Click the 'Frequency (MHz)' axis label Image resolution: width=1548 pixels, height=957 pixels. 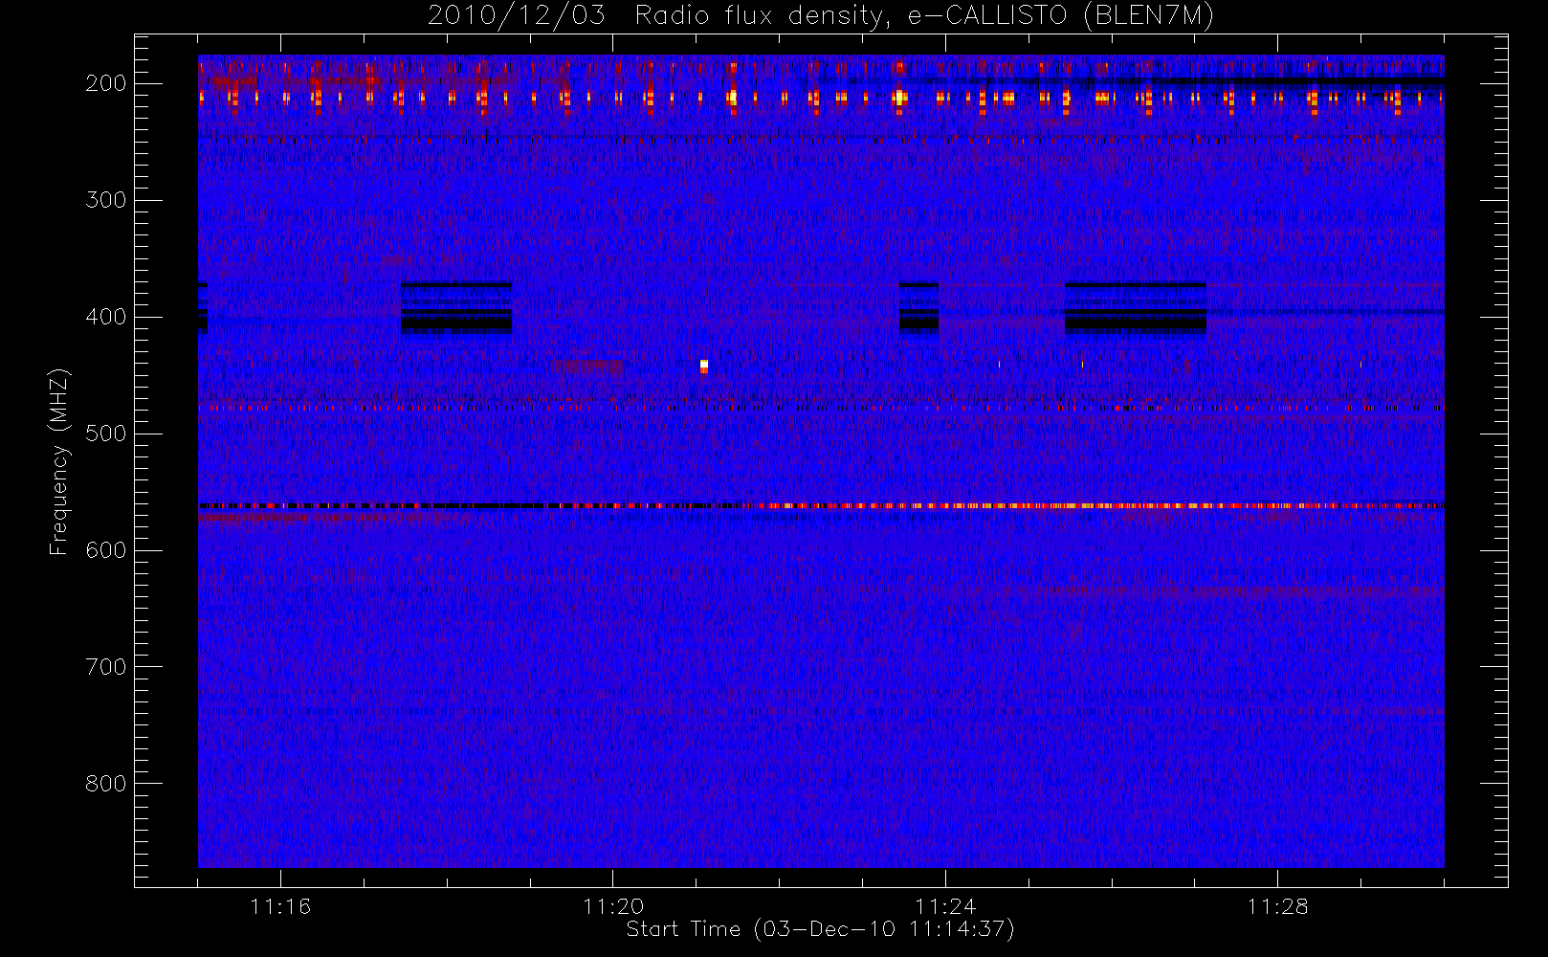59,461
